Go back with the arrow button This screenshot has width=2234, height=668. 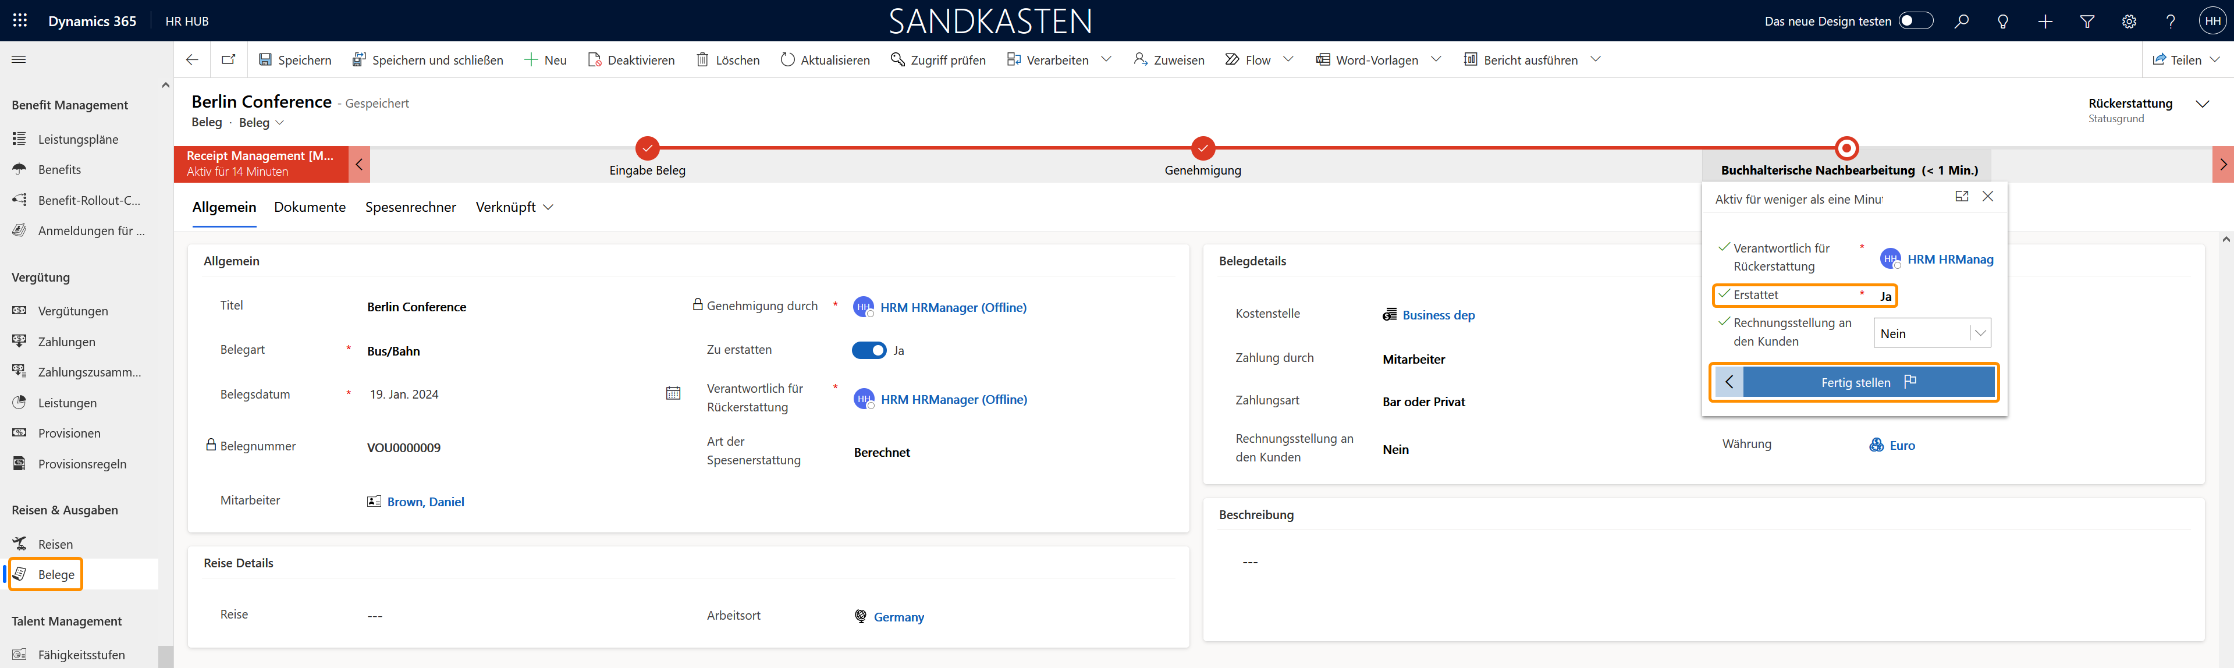[x=191, y=60]
